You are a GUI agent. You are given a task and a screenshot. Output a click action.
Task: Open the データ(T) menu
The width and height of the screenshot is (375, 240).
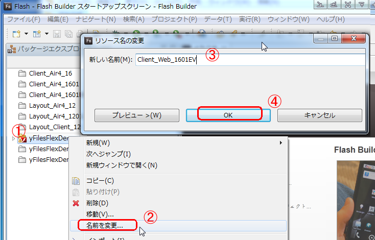218,19
